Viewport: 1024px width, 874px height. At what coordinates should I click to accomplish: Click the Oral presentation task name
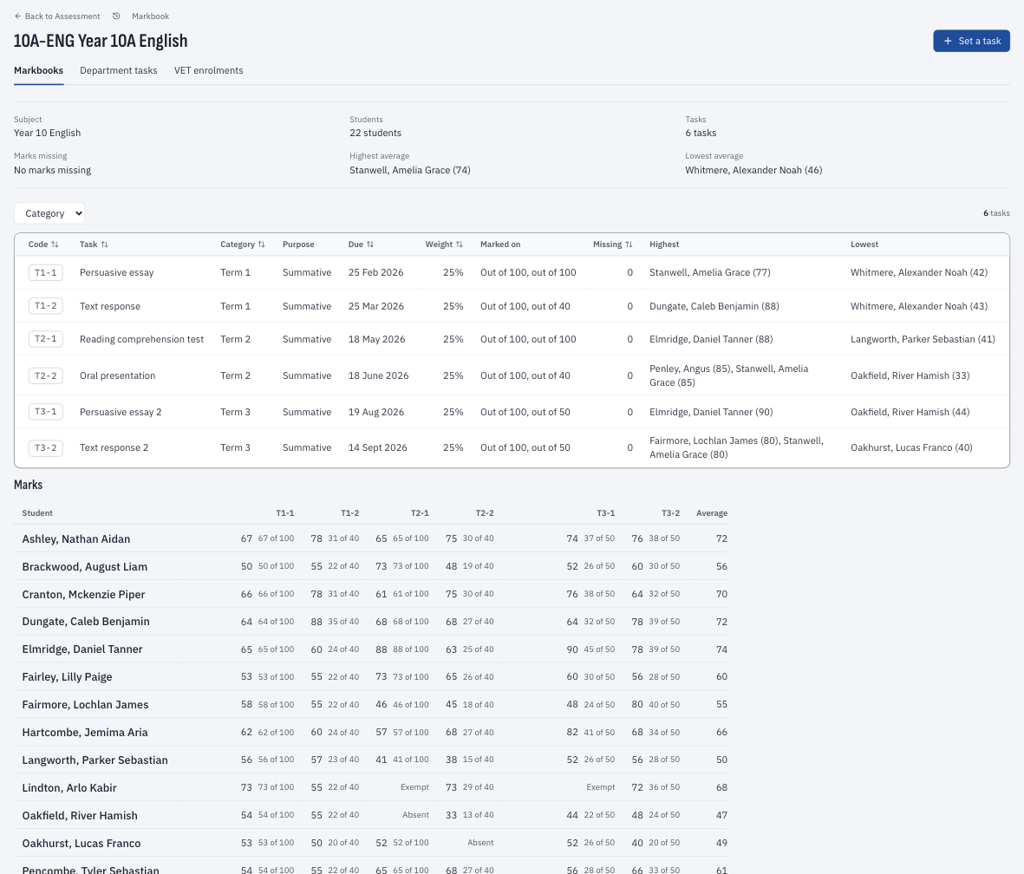(118, 375)
